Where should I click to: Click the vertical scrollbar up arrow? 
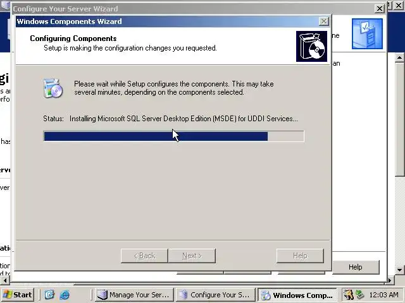click(x=399, y=57)
